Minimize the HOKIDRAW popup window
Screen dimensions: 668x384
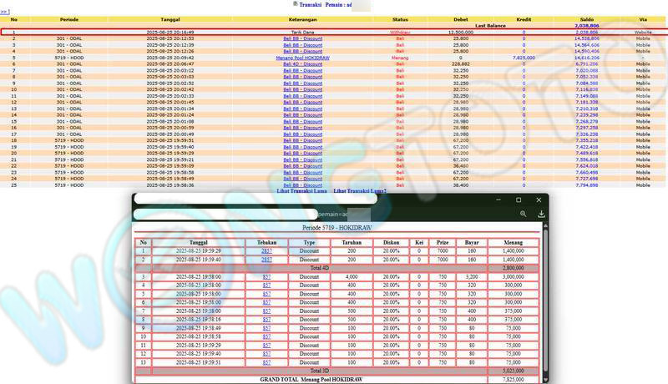tap(497, 200)
